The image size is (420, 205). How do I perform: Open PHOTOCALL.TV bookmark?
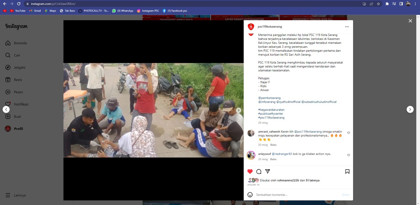tap(93, 11)
